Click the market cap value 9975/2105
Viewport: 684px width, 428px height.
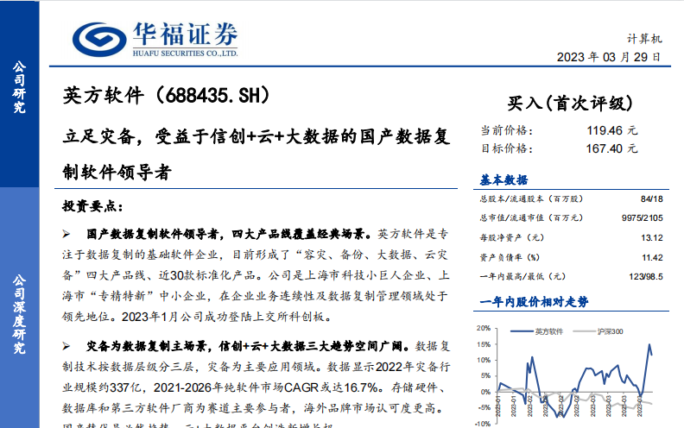coord(643,218)
